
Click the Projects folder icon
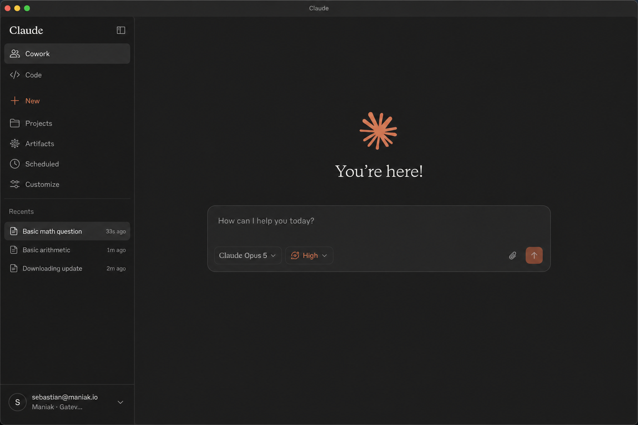(x=15, y=123)
